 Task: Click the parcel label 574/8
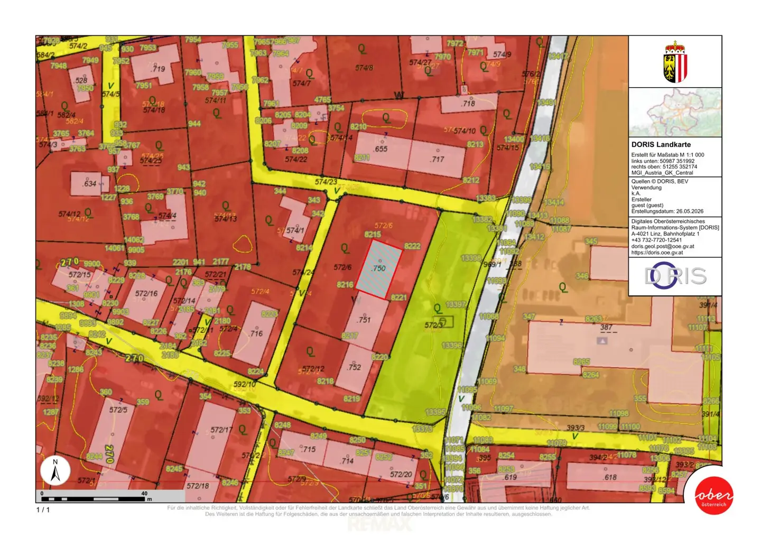point(364,68)
